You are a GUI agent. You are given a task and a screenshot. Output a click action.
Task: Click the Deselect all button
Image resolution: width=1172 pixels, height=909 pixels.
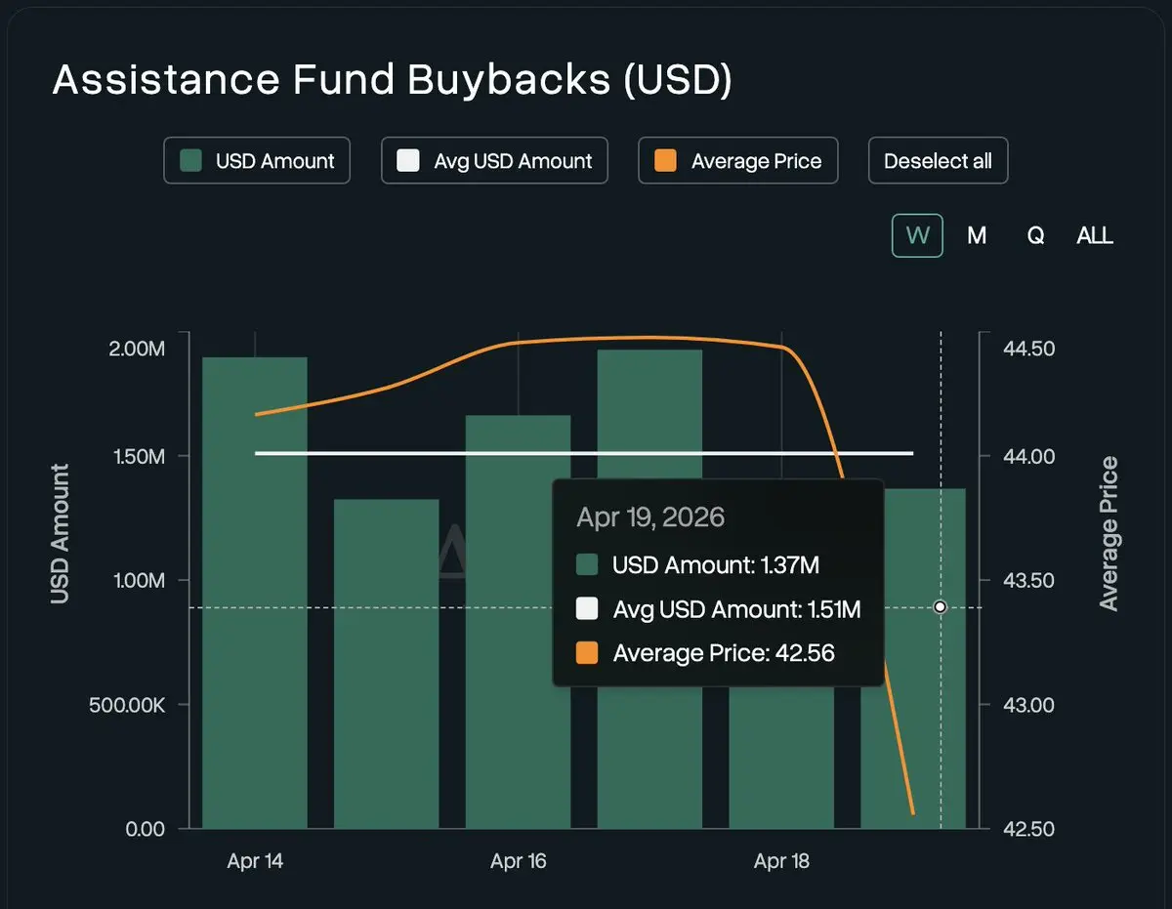click(938, 161)
